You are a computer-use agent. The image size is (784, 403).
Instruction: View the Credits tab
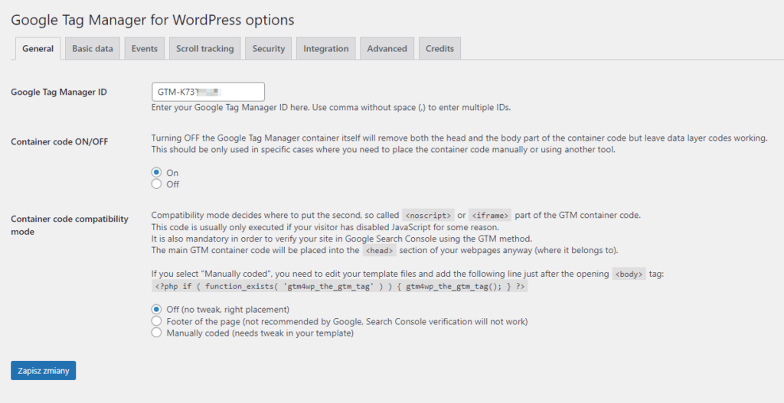click(440, 48)
